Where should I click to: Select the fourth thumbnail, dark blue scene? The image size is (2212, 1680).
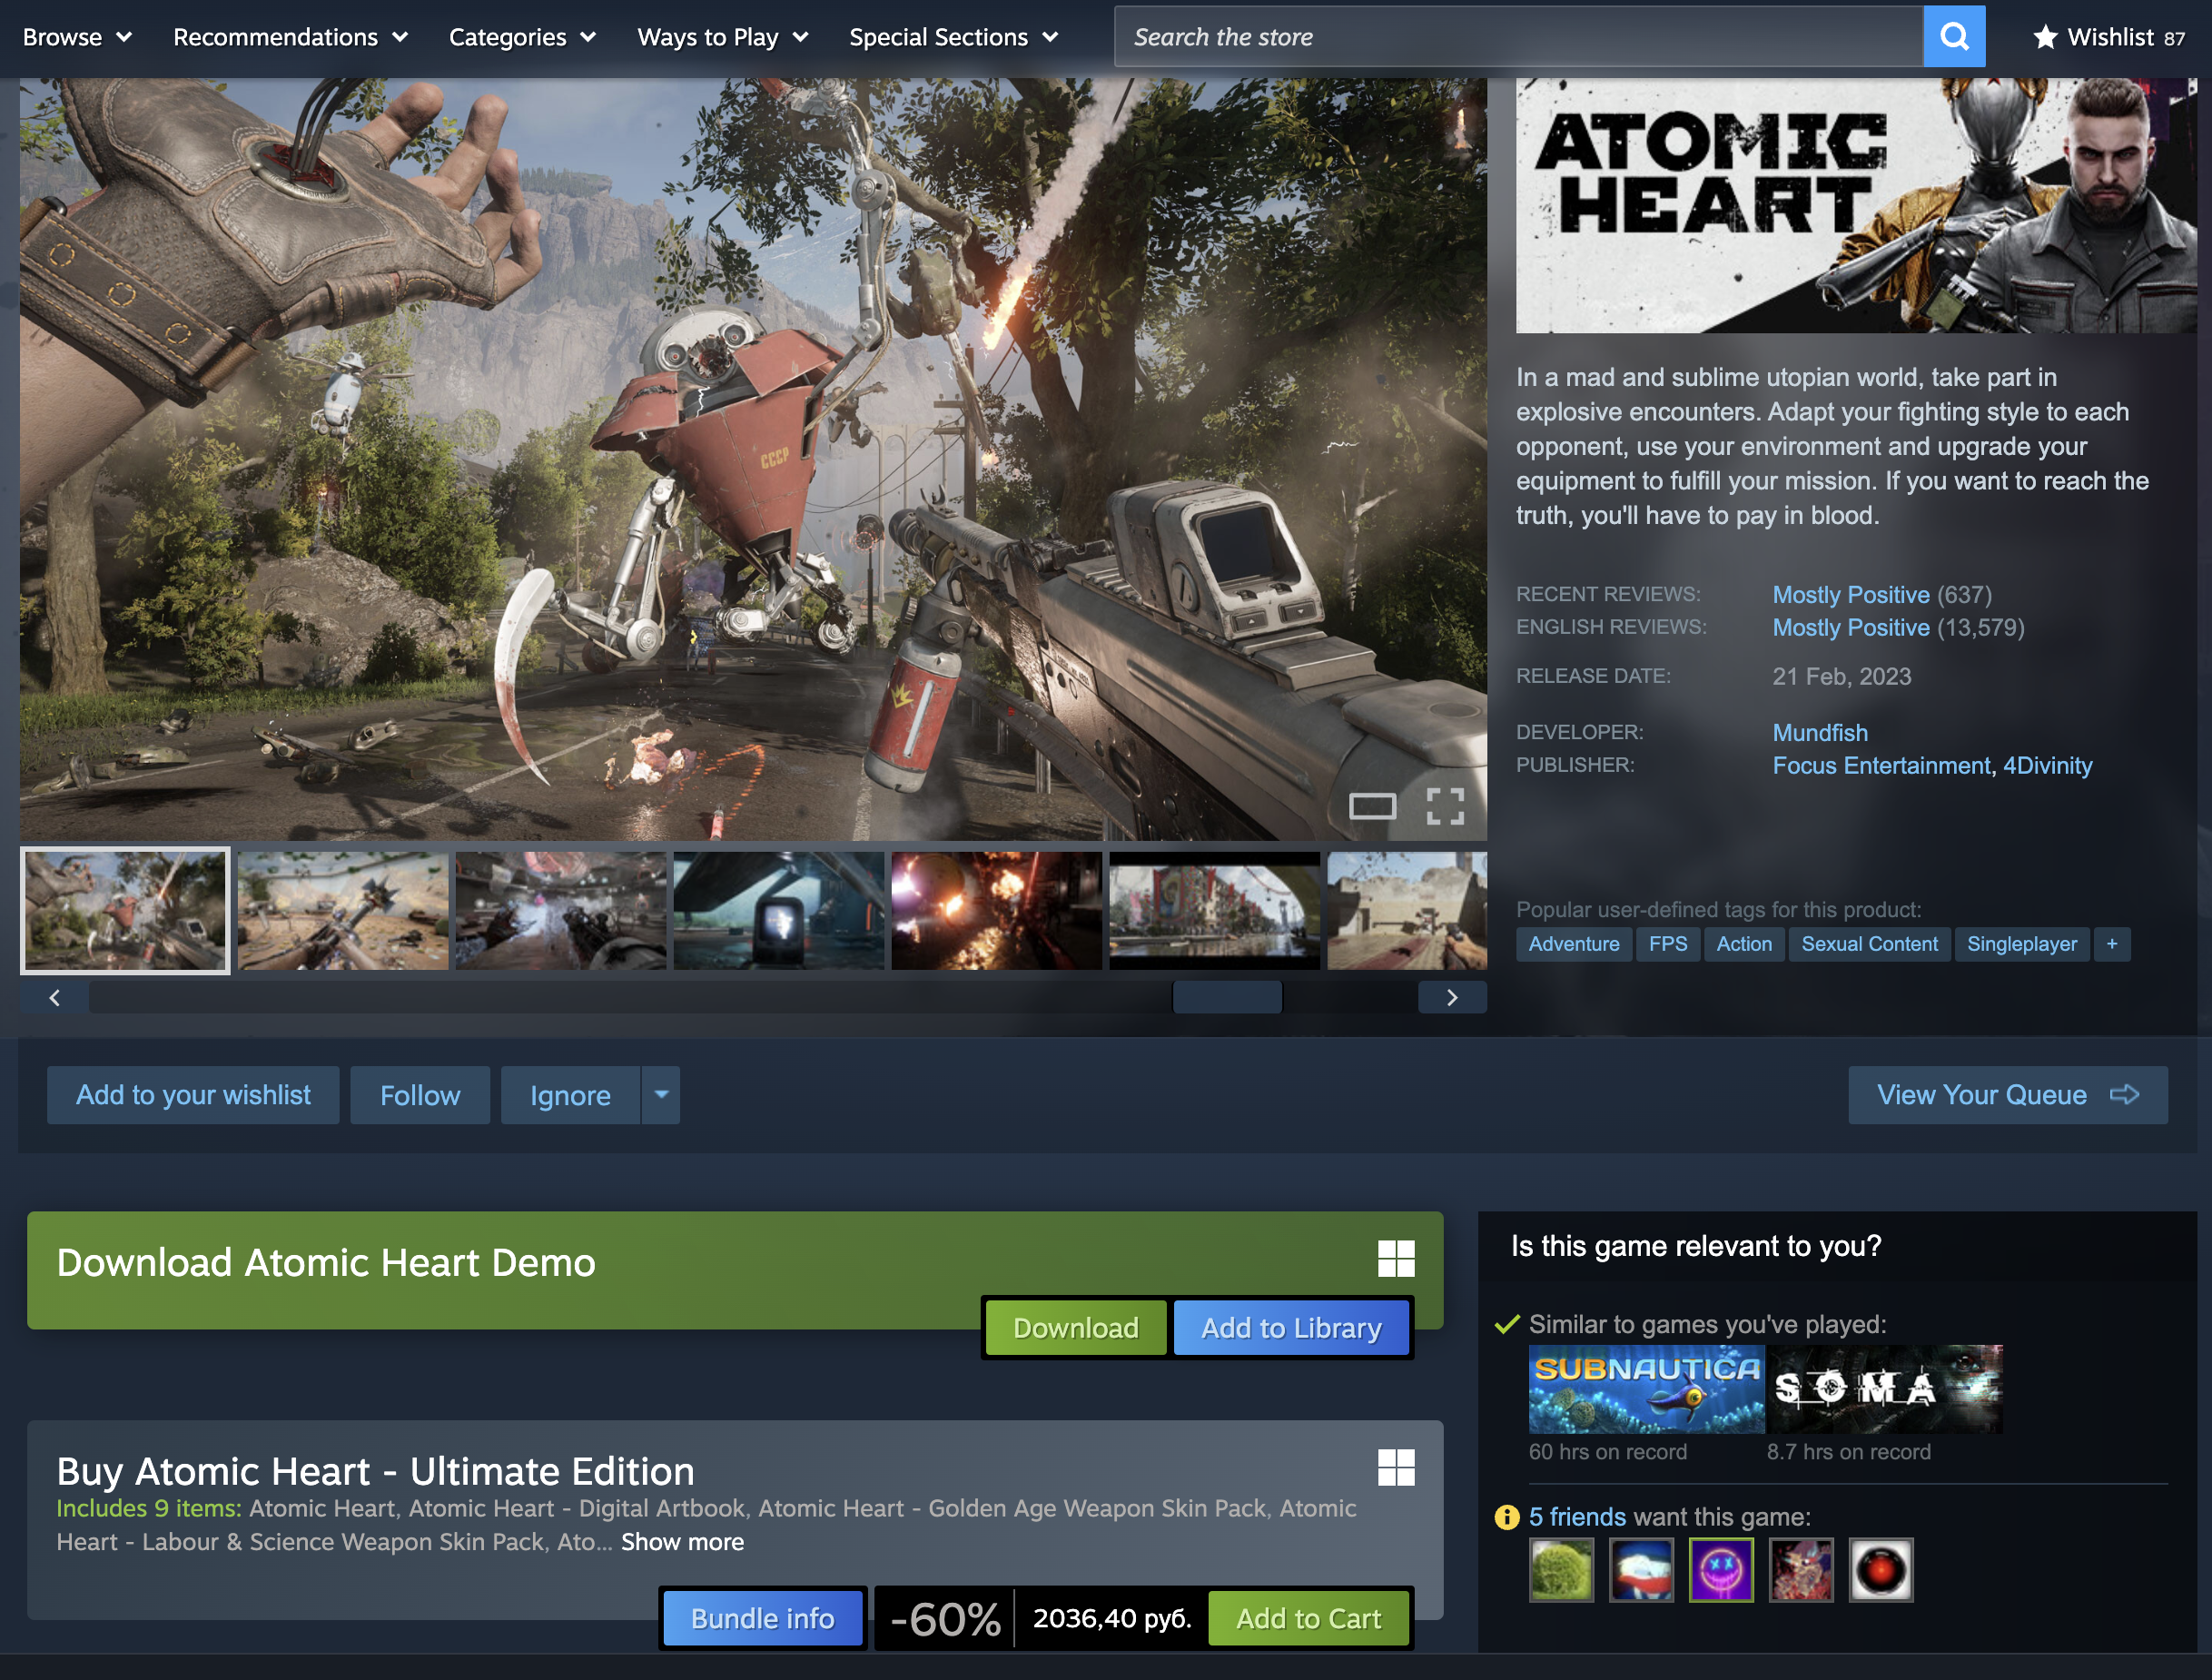click(x=779, y=910)
